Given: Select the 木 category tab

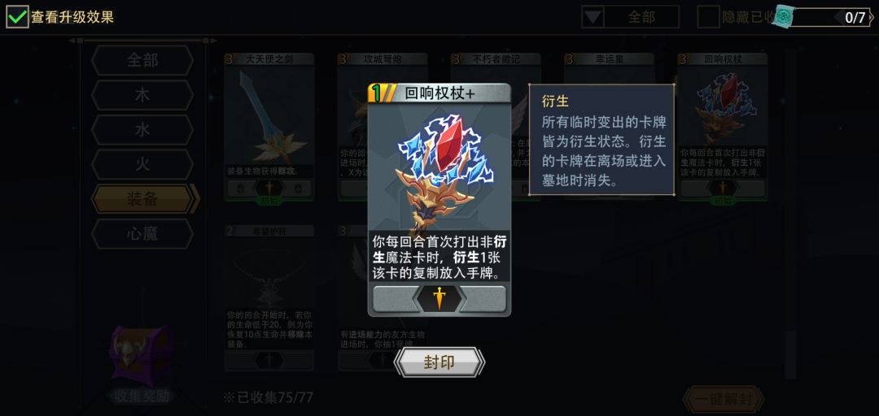Looking at the screenshot, I should (142, 95).
